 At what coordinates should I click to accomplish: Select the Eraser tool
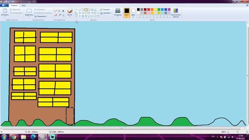[56, 15]
